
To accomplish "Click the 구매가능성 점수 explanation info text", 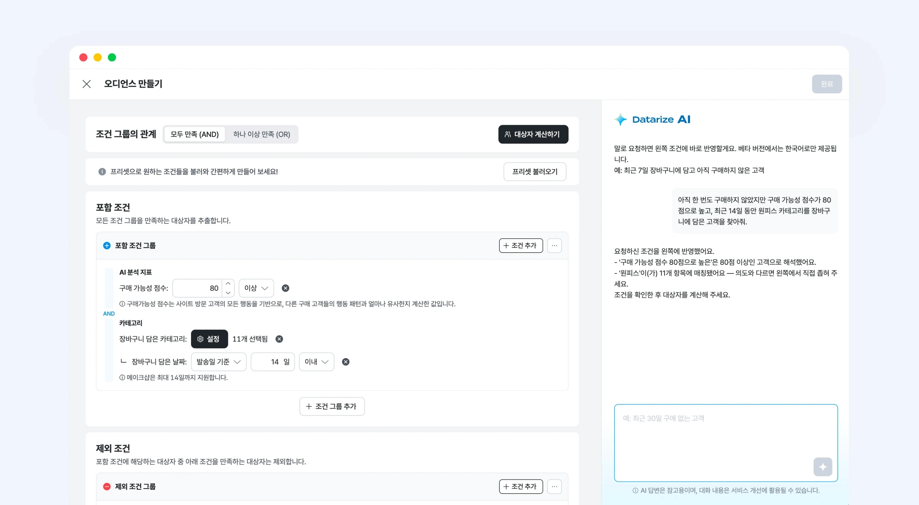I will [x=287, y=304].
